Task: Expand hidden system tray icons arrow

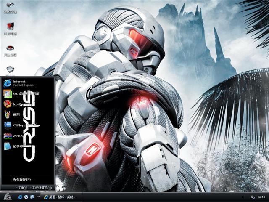Action: pyautogui.click(x=243, y=197)
